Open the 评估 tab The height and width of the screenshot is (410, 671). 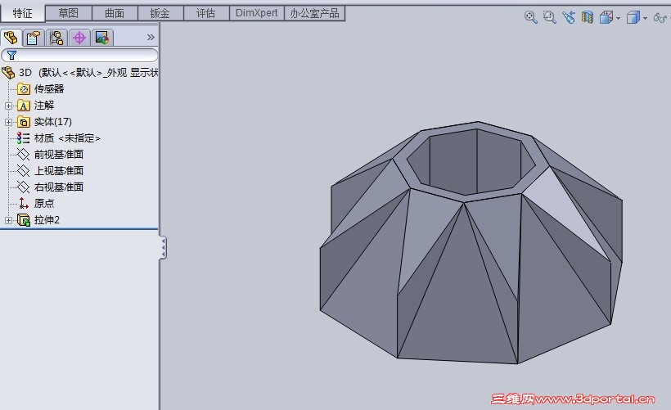click(206, 13)
